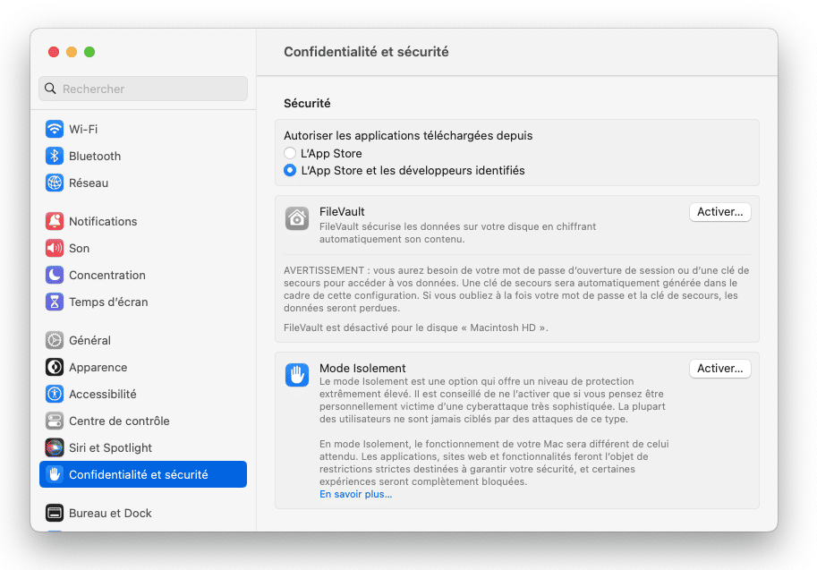
Task: Click FileVault sécurise les données description
Action: click(x=457, y=233)
